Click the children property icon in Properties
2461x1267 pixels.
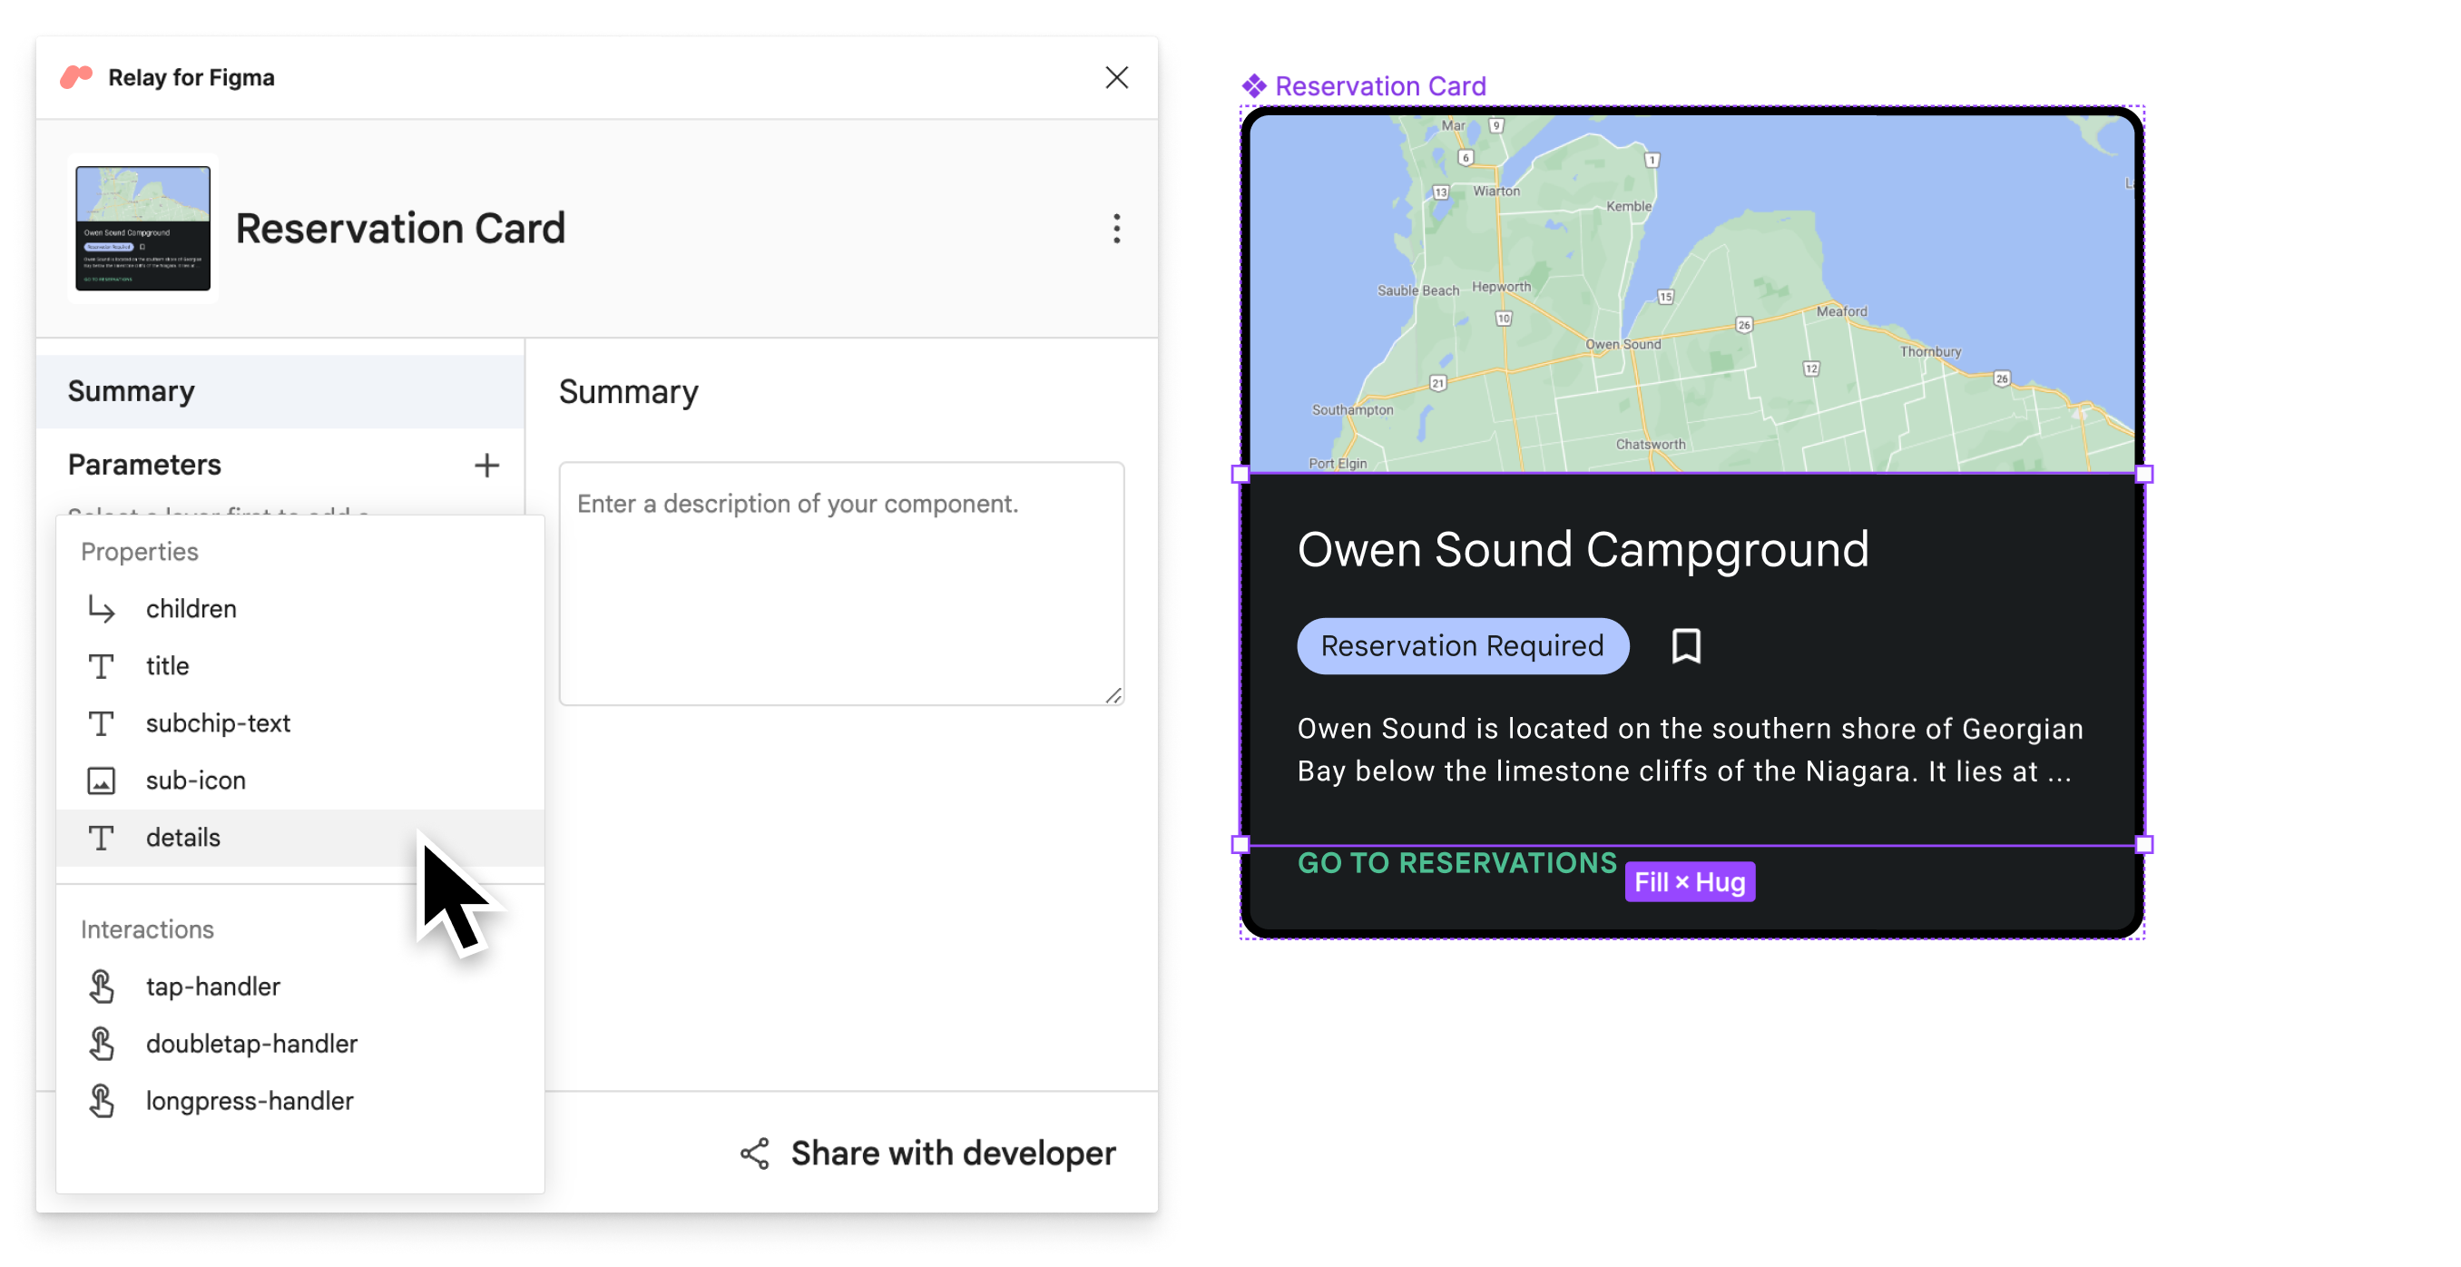pos(102,608)
